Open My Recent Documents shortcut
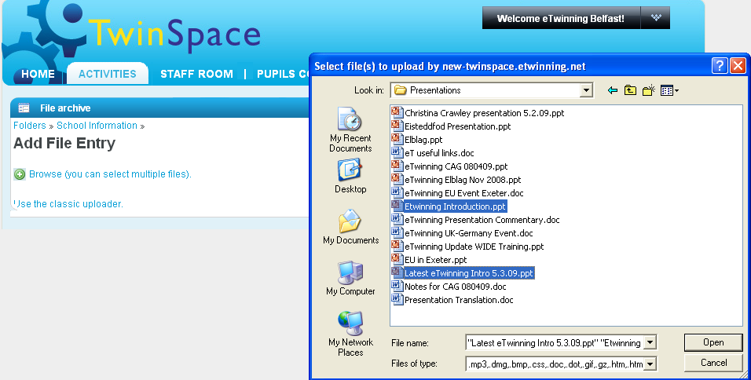751x380 pixels. pos(350,130)
